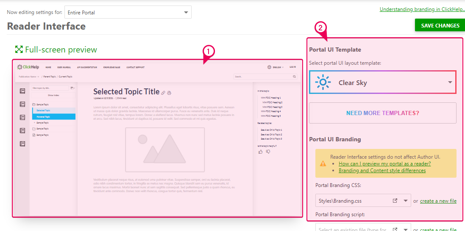Open 'Understanding branding in ClickHelp' link
Screen dimensions: 465x231
[x=422, y=9]
